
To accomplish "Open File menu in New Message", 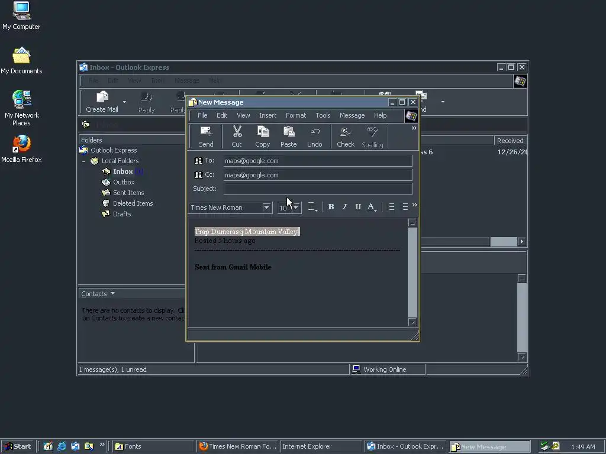I will pos(202,115).
